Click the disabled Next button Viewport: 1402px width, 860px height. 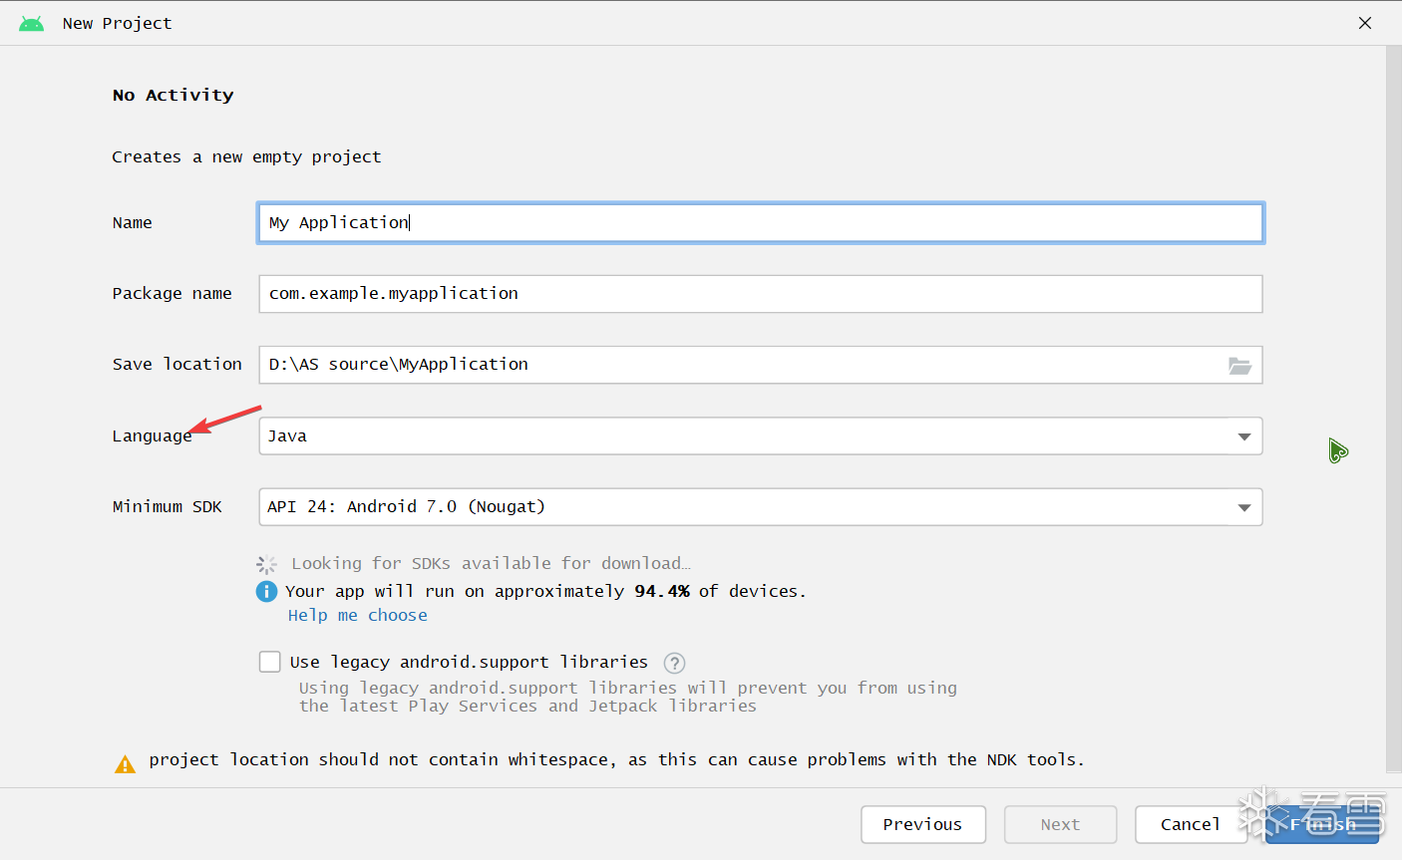[1060, 824]
